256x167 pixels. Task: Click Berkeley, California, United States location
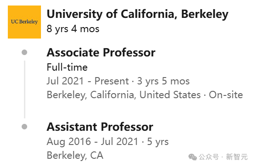(123, 95)
